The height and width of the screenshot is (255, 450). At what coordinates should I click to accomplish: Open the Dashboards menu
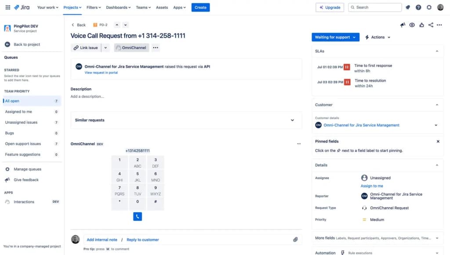[118, 7]
